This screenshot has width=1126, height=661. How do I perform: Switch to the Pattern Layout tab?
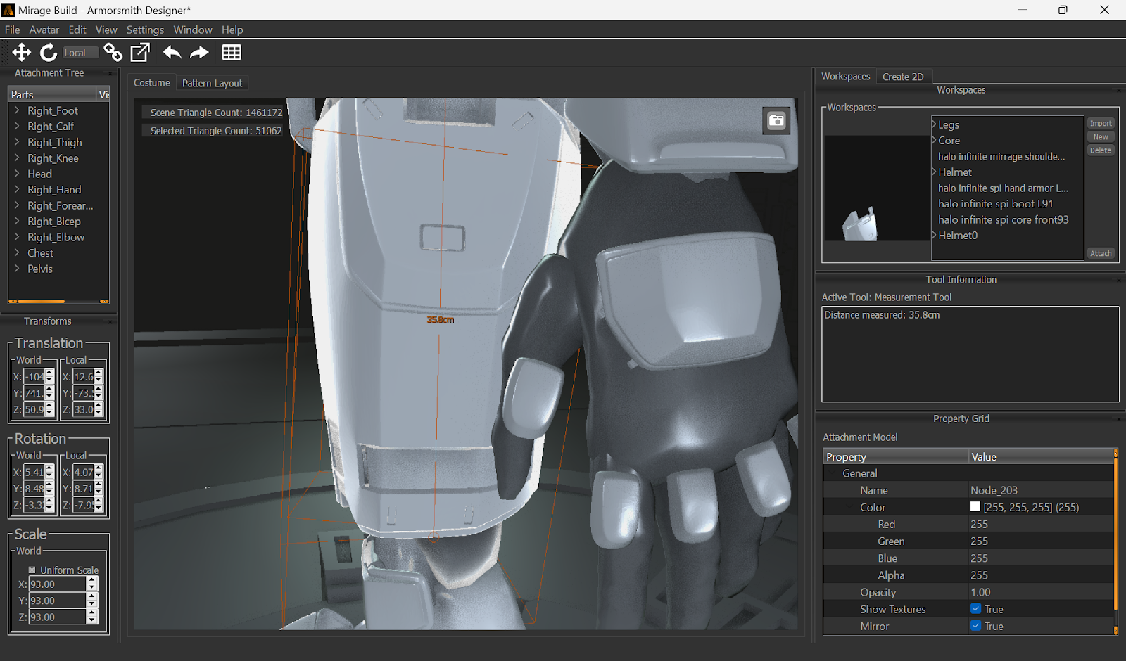pyautogui.click(x=212, y=83)
